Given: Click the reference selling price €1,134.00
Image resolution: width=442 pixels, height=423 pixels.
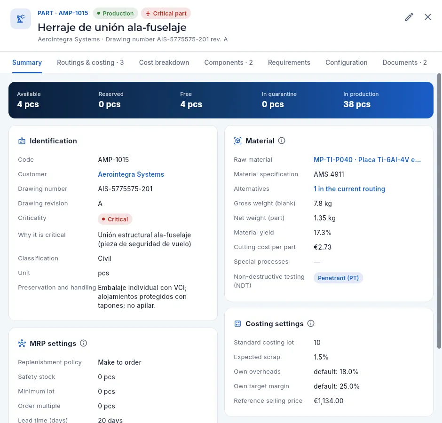Looking at the screenshot, I should click(x=328, y=401).
